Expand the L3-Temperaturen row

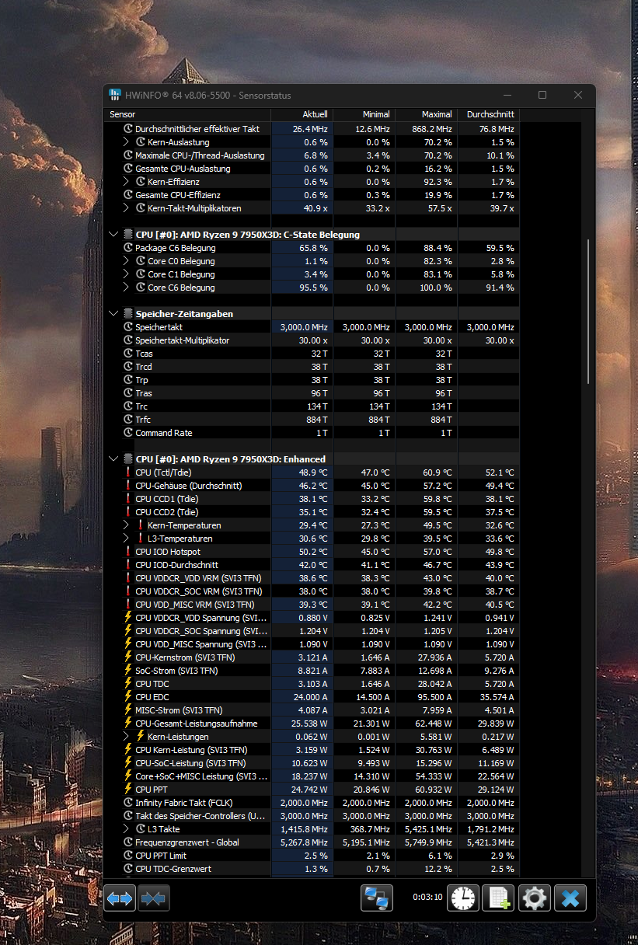click(127, 539)
